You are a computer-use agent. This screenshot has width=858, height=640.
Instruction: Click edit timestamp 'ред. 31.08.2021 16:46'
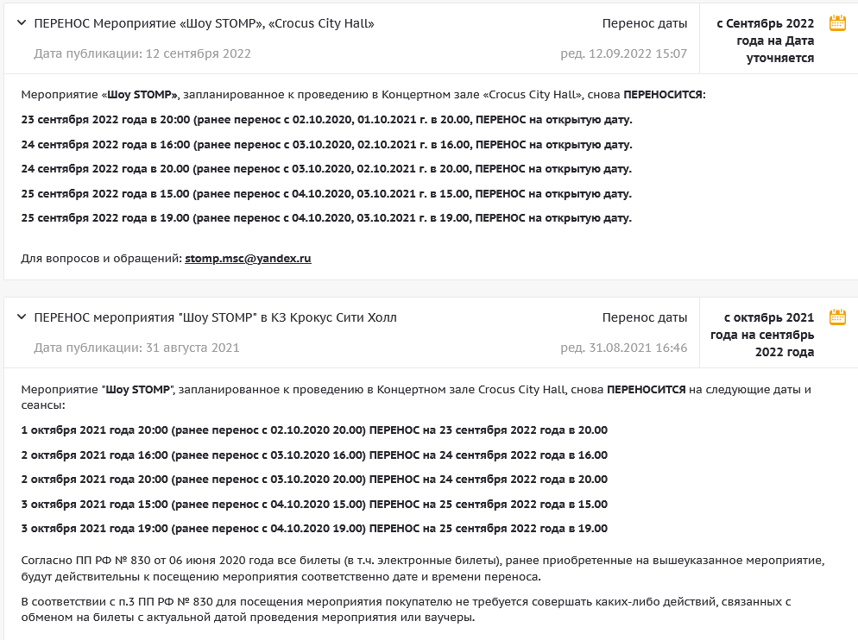[x=624, y=348]
